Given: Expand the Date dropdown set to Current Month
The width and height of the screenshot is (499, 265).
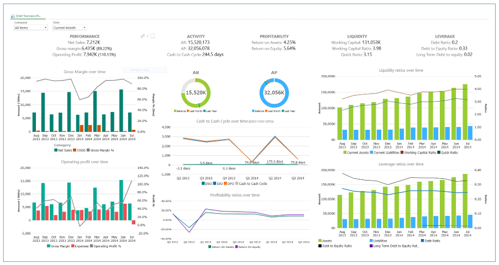Looking at the screenshot, I should 69,27.
